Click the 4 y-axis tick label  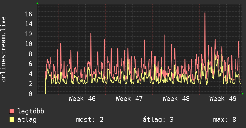click(x=30, y=74)
